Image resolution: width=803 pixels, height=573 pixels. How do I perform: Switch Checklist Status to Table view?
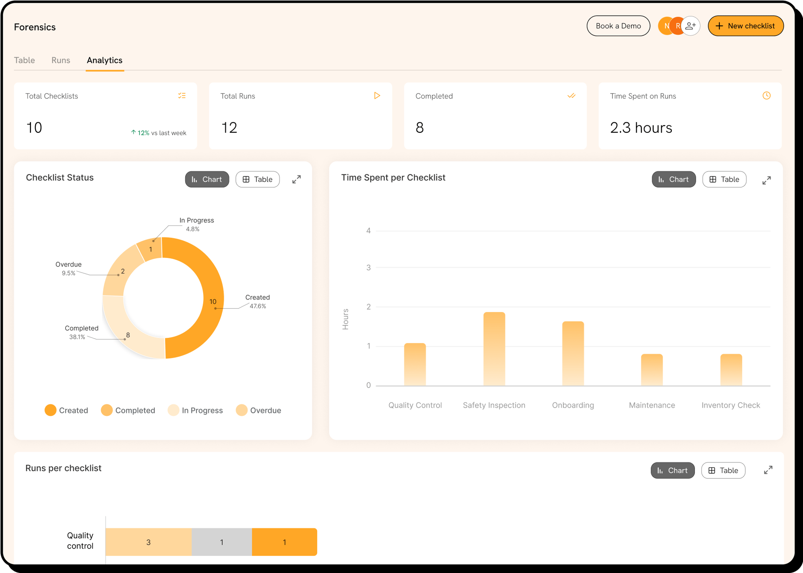tap(258, 179)
